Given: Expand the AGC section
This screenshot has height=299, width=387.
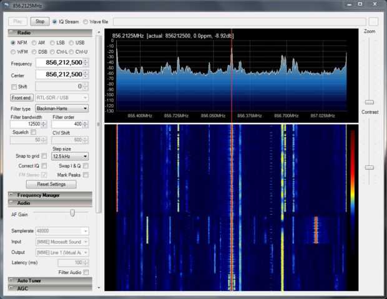Looking at the screenshot, I should 22,288.
